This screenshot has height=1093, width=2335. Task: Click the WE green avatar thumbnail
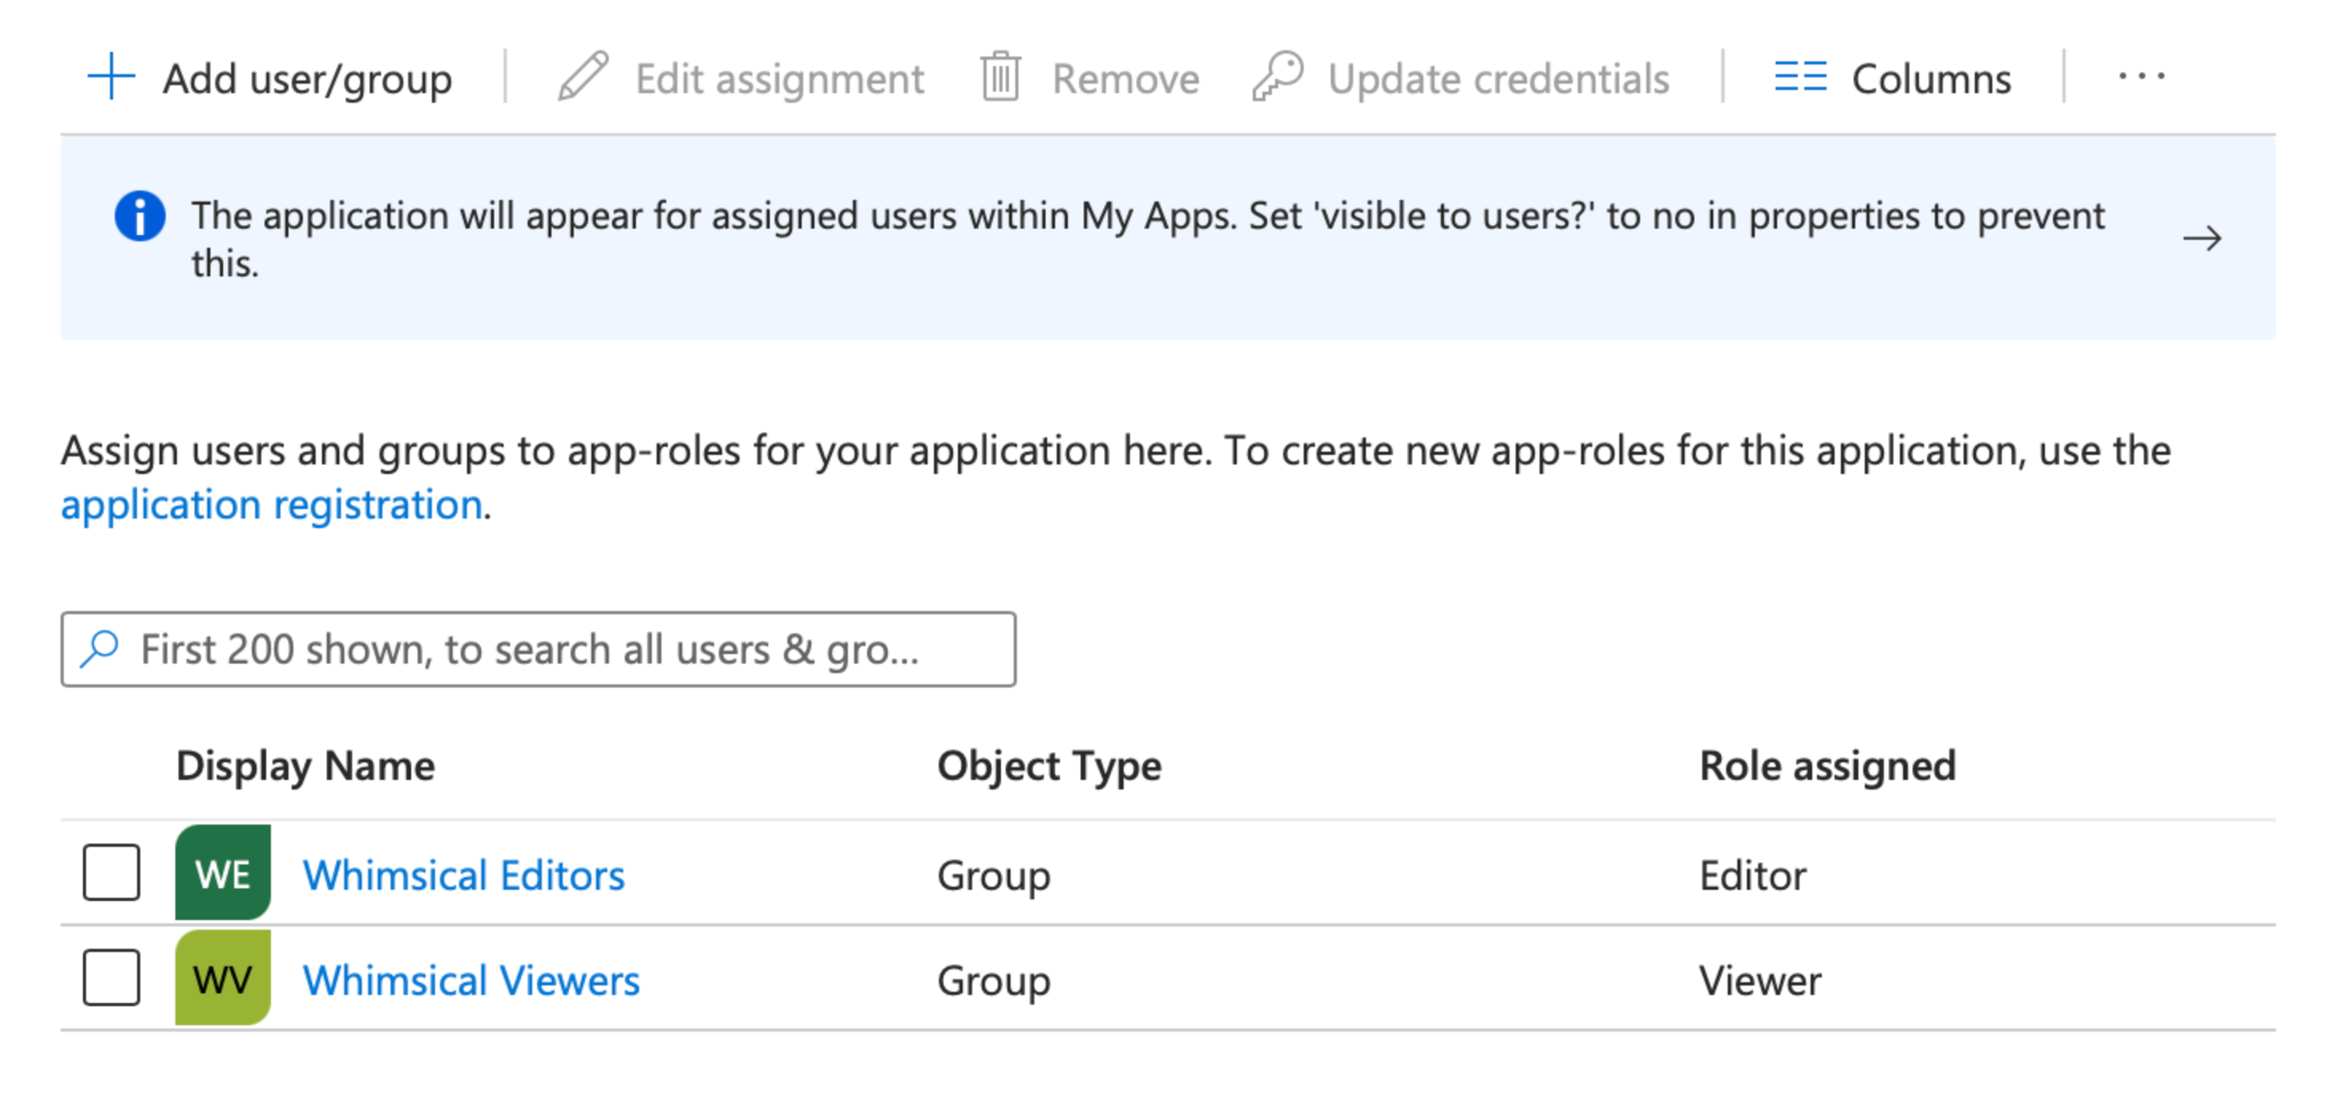[223, 873]
